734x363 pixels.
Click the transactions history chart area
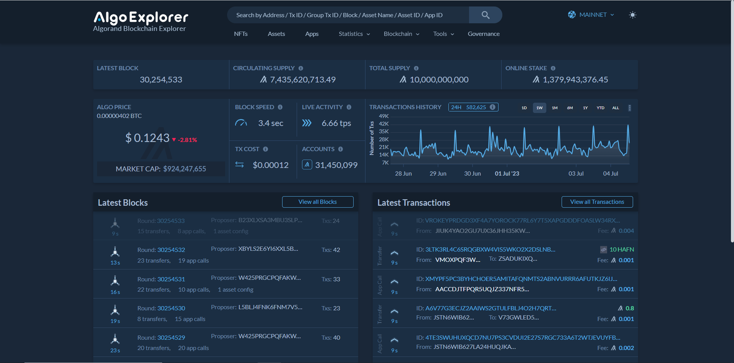coord(510,141)
